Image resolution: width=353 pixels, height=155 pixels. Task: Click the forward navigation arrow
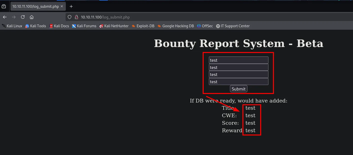(14, 17)
